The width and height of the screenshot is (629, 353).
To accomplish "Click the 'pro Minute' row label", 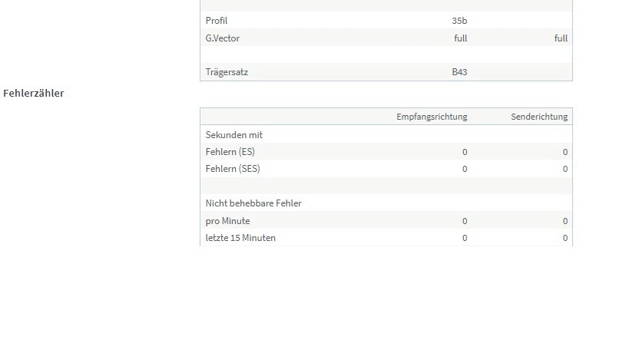I will coord(228,221).
